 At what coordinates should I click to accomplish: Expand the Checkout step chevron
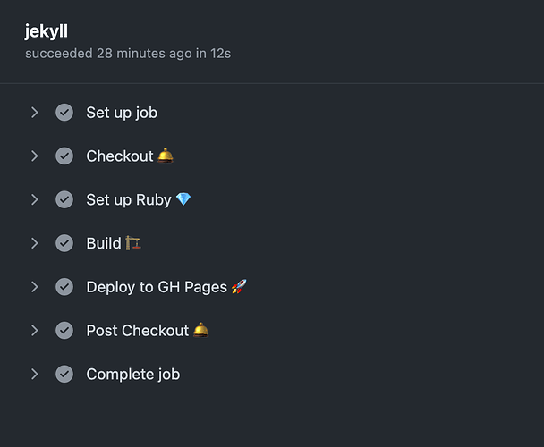(34, 156)
